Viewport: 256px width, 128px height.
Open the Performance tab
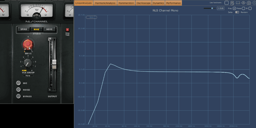tap(173, 3)
